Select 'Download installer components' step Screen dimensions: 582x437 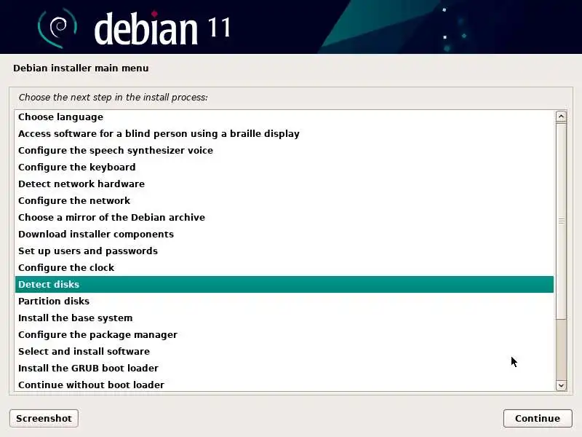point(284,234)
